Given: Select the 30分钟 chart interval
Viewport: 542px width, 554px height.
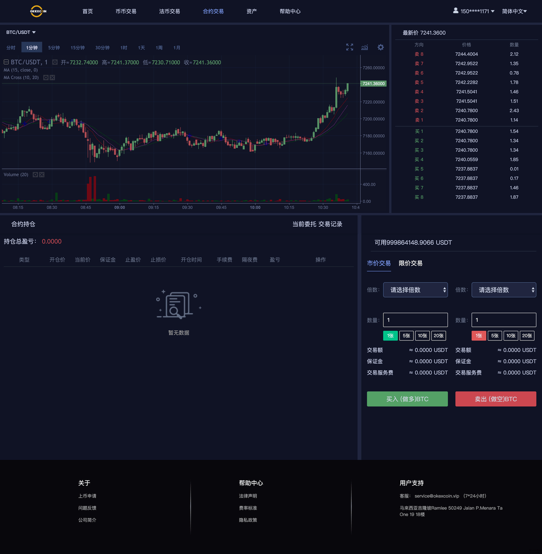Looking at the screenshot, I should (103, 48).
